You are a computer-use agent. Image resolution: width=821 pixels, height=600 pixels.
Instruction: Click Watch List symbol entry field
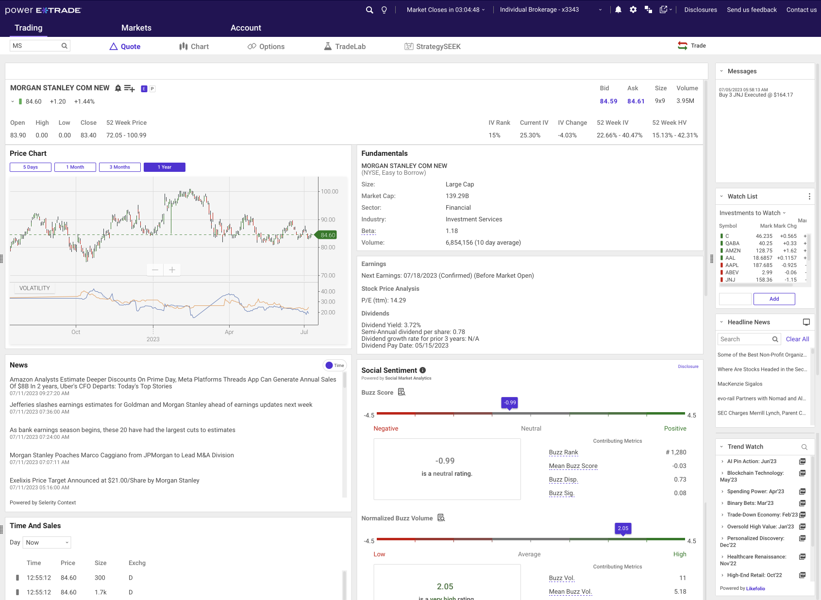click(735, 299)
